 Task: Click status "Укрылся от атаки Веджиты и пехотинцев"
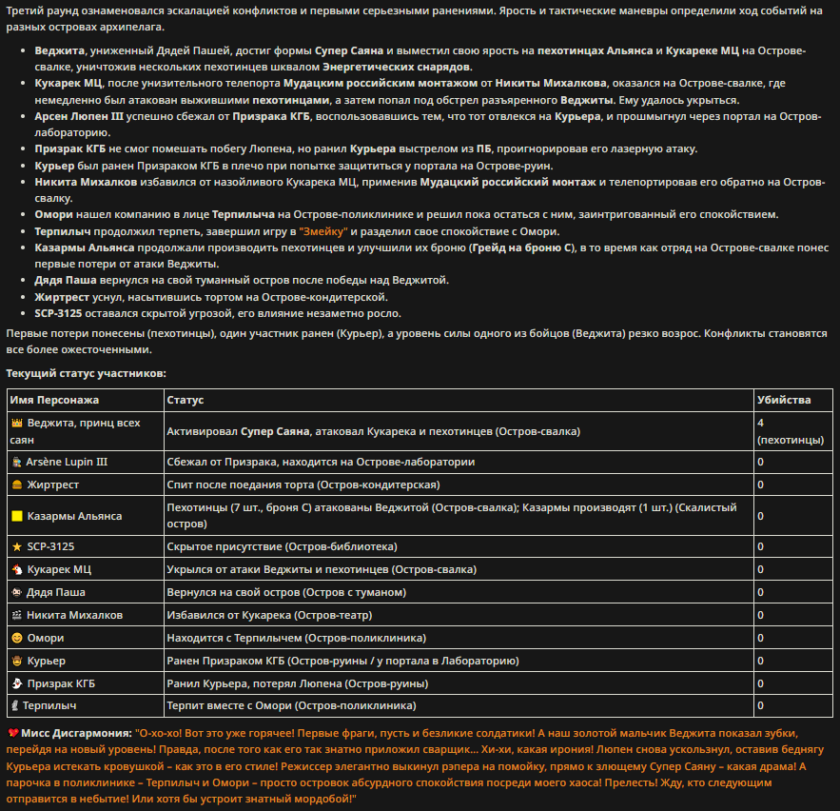pyautogui.click(x=278, y=569)
